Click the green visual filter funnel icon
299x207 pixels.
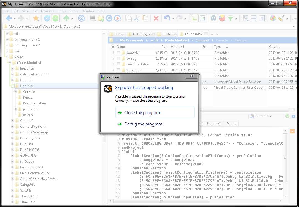[230, 19]
